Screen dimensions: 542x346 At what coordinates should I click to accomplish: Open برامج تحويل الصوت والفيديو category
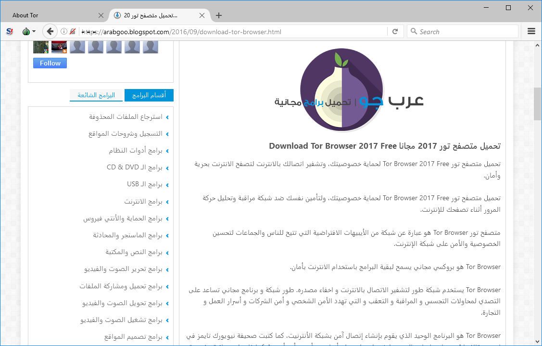[122, 303]
